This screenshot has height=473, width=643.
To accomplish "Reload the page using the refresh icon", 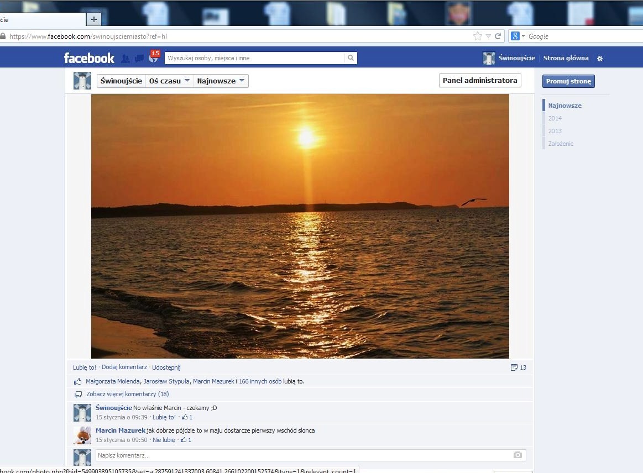I will [x=498, y=36].
